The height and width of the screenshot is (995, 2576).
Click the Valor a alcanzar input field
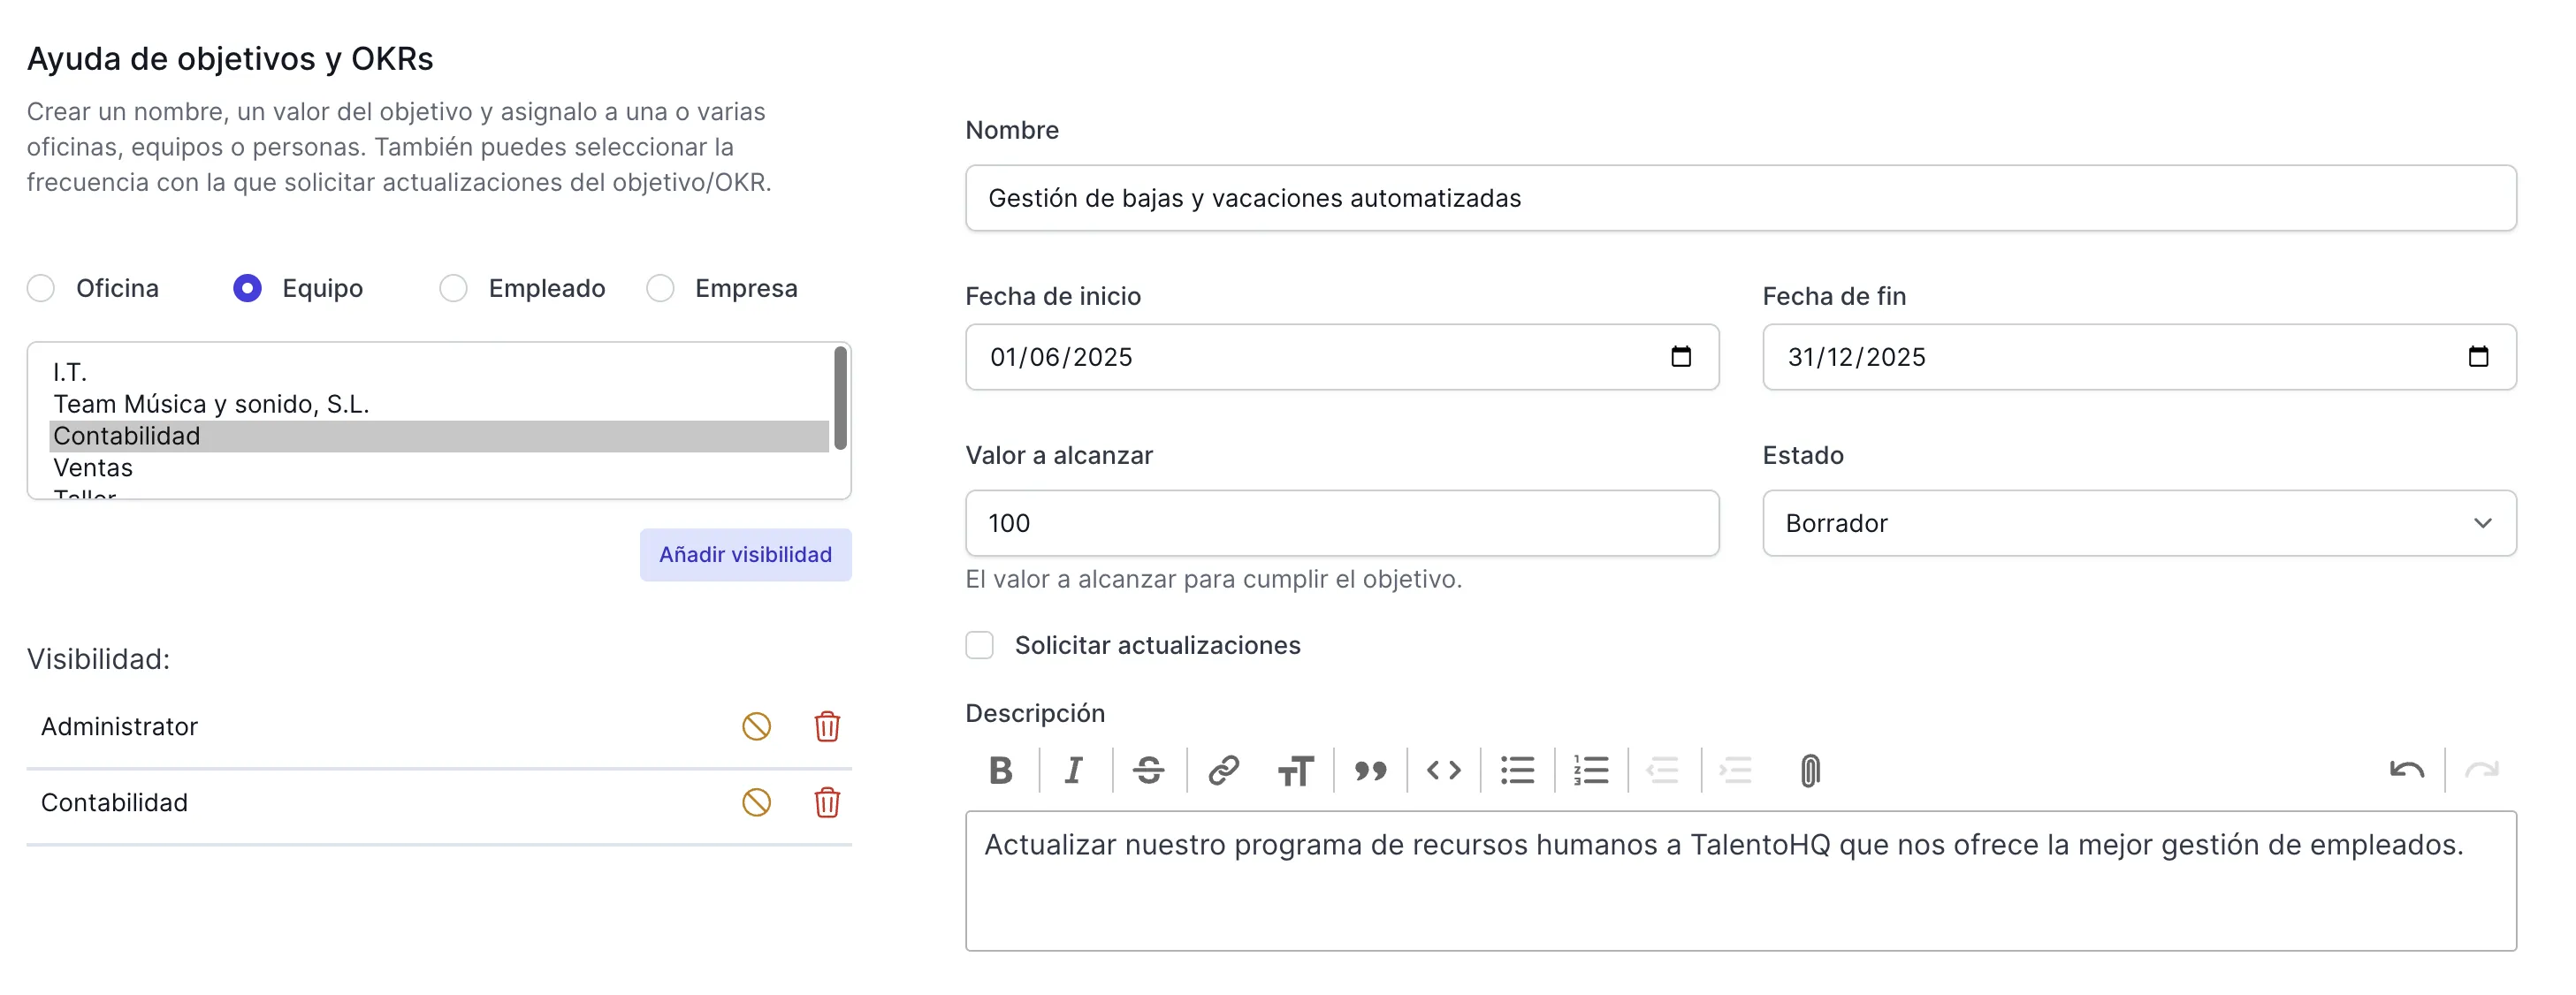(1341, 523)
